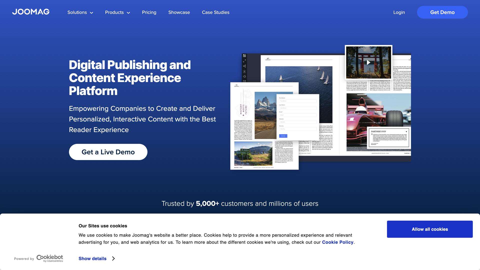Expand the Solutions dropdown menu
Screen dimensions: 480x270
tap(80, 12)
